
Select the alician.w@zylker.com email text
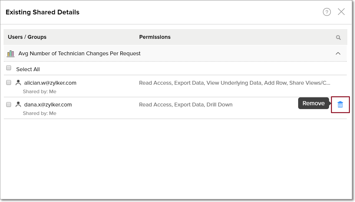tap(50, 83)
